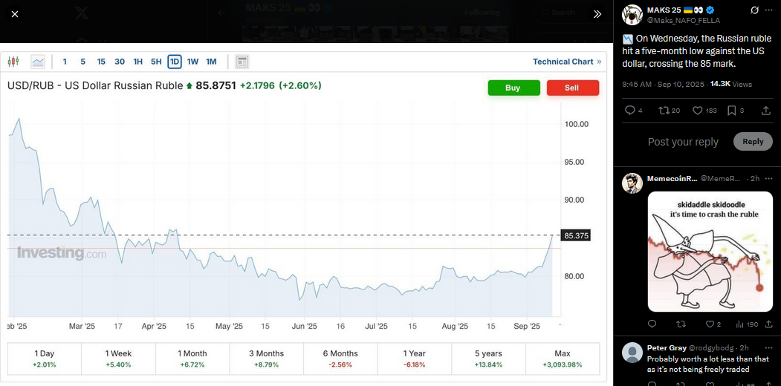
Task: Select the 6 Months range -2.56%
Action: (x=340, y=359)
